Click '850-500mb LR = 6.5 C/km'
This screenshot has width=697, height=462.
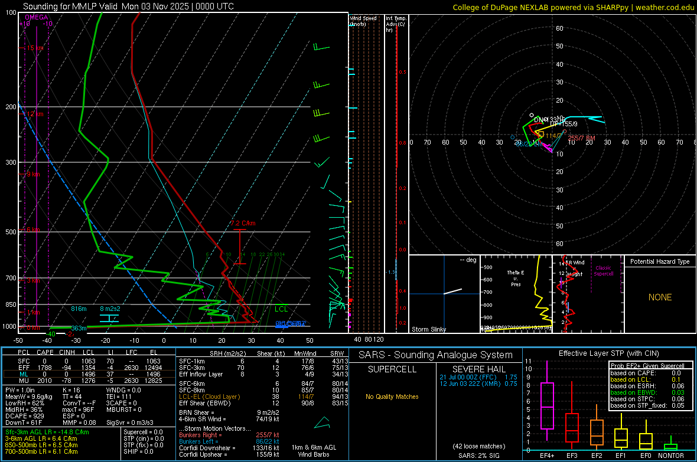(x=41, y=445)
